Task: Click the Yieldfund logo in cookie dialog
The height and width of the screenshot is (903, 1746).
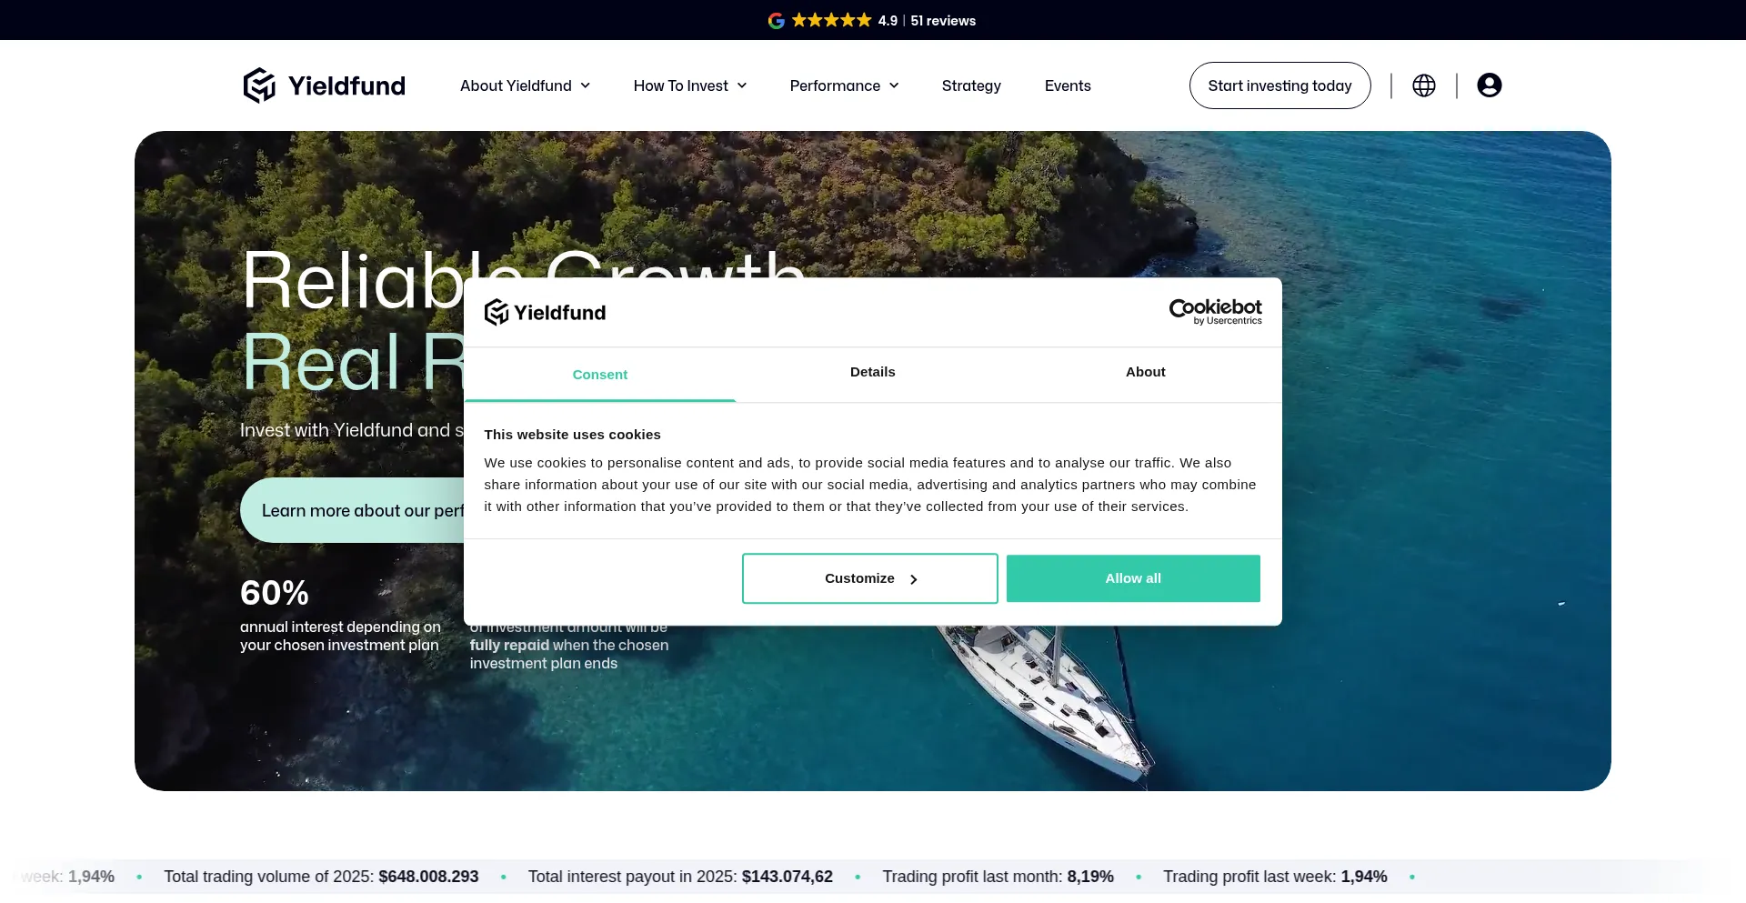Action: pyautogui.click(x=545, y=313)
